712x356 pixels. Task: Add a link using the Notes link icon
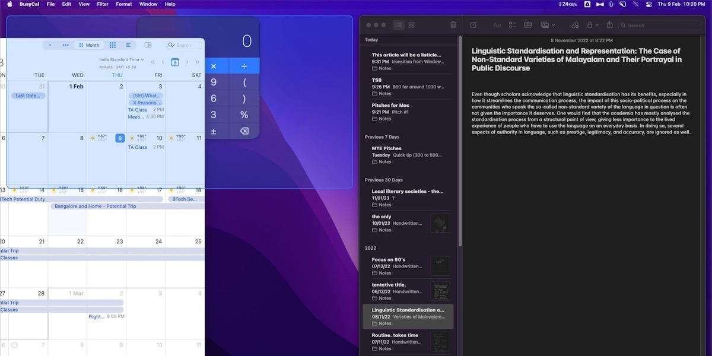coord(574,25)
